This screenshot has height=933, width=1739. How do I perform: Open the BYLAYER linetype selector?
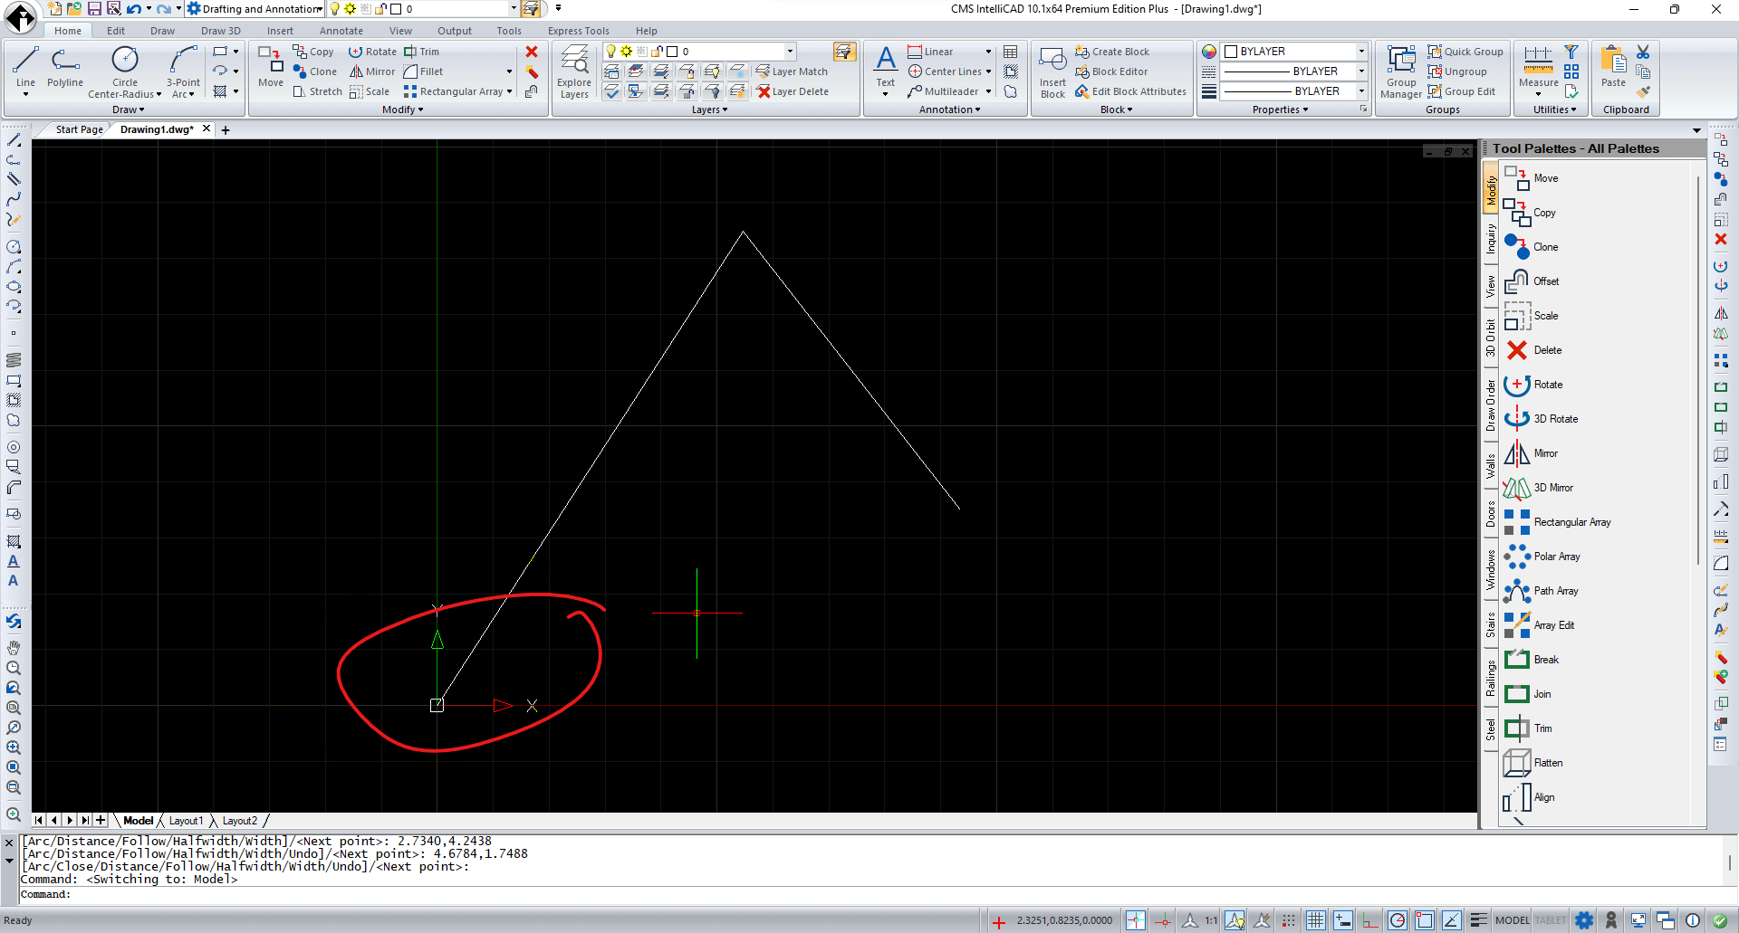pyautogui.click(x=1293, y=71)
